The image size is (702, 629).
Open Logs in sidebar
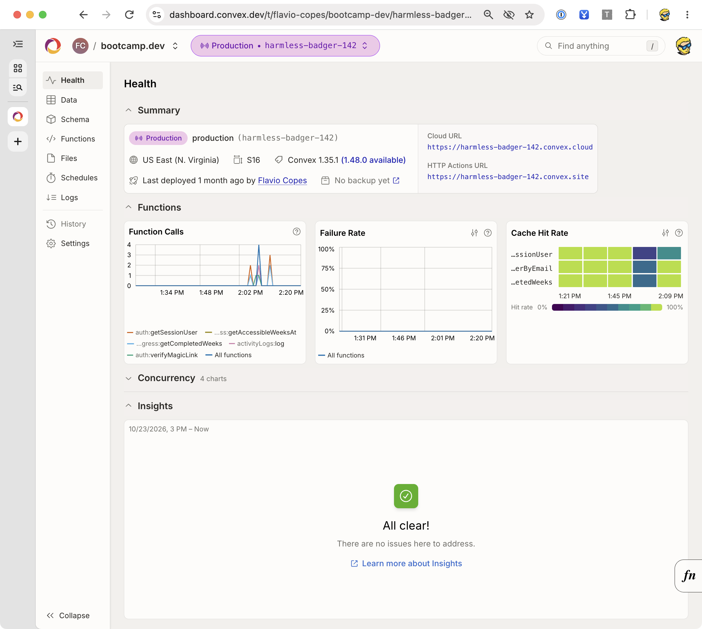tap(73, 197)
